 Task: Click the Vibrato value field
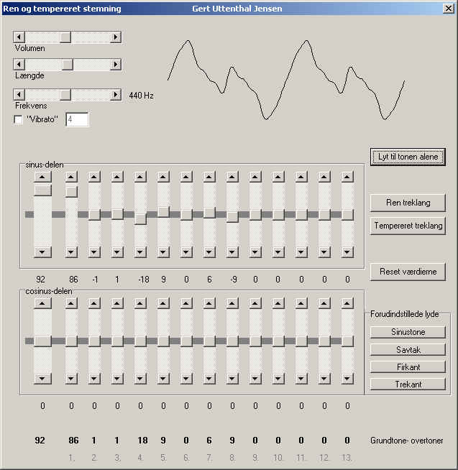click(77, 119)
